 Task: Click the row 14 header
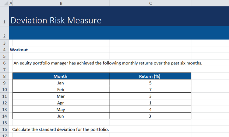pos(4,116)
